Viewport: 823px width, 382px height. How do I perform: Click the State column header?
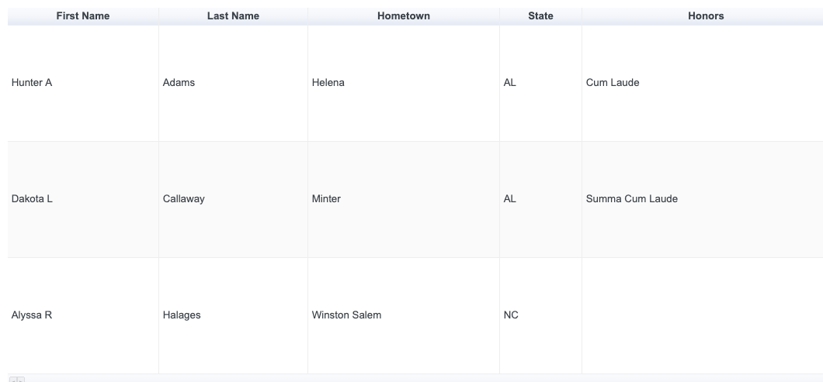(540, 15)
